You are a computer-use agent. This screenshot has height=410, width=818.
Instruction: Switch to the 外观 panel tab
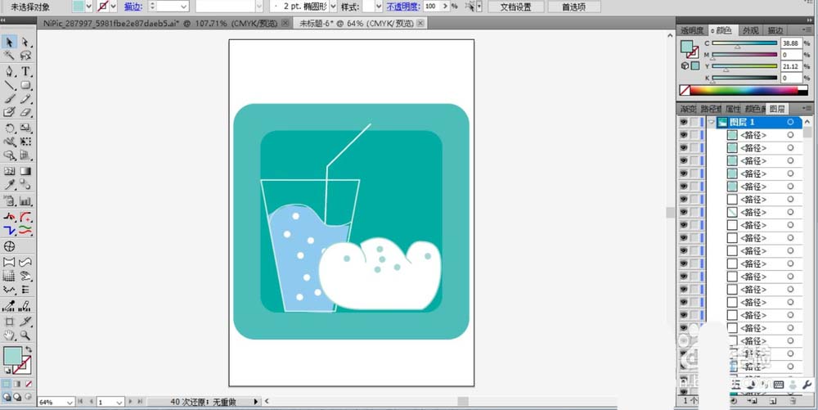(751, 31)
